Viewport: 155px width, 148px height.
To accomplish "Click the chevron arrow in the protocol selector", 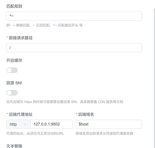I will pyautogui.click(x=25, y=124).
